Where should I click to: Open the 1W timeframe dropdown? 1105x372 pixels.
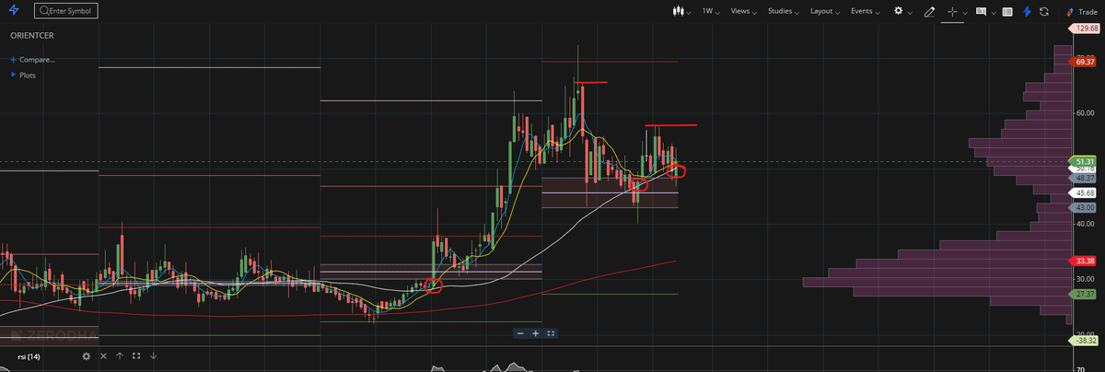[709, 11]
